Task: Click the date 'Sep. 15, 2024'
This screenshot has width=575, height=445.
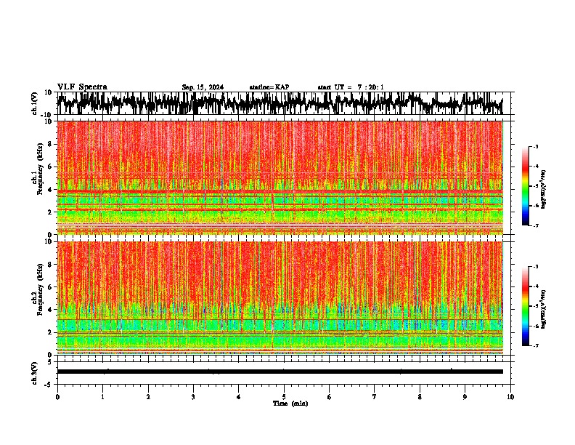Action: pyautogui.click(x=203, y=87)
